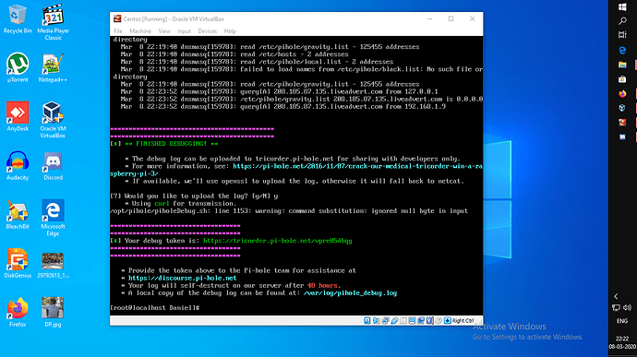Select the Firefox desktop shortcut
The height and width of the screenshot is (357, 637).
tap(18, 312)
